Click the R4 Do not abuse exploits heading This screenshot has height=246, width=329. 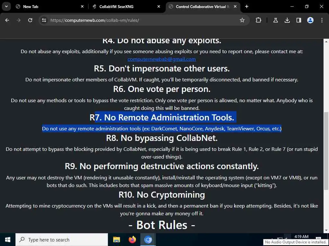pyautogui.click(x=162, y=41)
